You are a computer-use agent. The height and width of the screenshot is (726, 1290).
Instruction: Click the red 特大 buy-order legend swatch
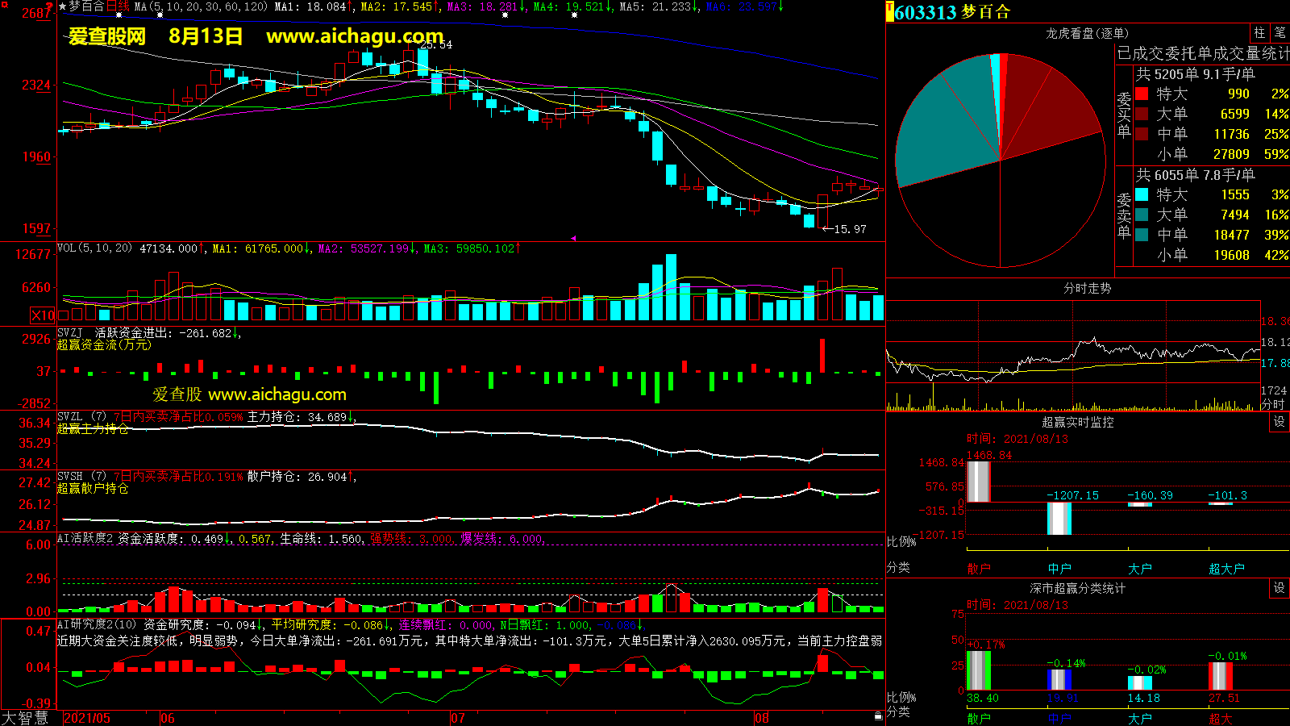[x=1142, y=94]
